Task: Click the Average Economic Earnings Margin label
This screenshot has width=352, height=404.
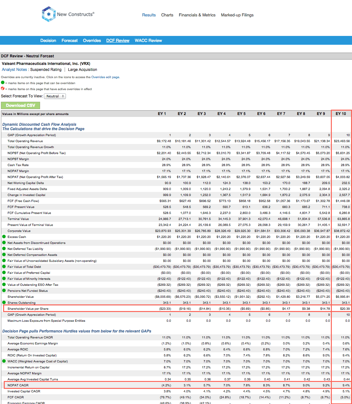Action: [x=33, y=343]
